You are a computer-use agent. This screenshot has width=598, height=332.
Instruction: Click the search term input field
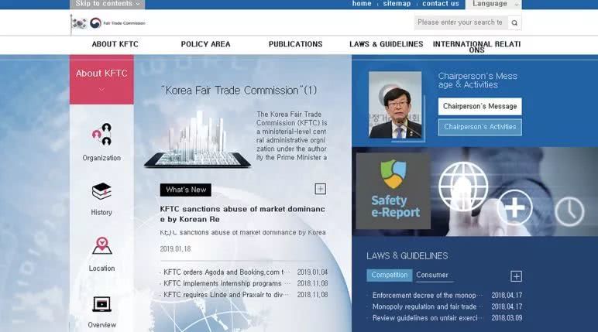point(461,22)
